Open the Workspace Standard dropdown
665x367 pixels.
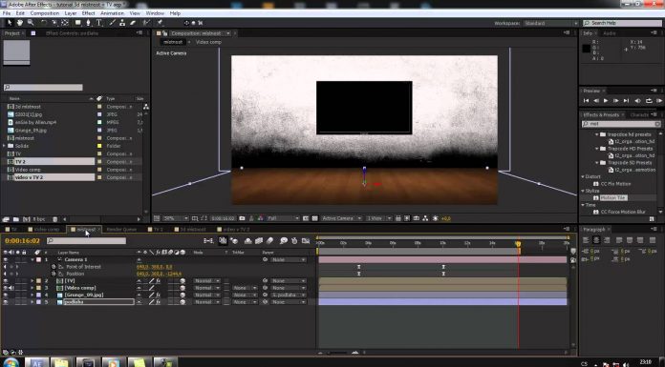pos(551,23)
